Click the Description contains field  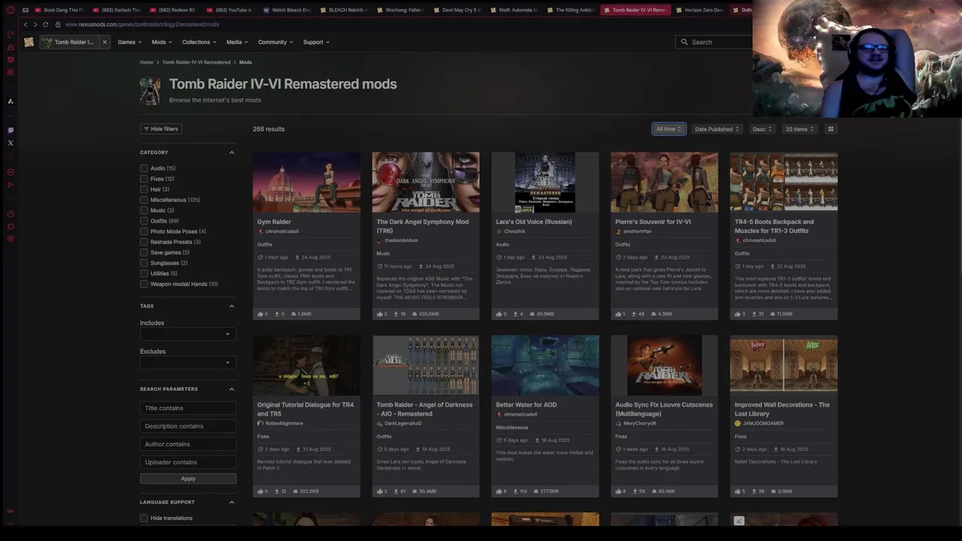pyautogui.click(x=188, y=426)
